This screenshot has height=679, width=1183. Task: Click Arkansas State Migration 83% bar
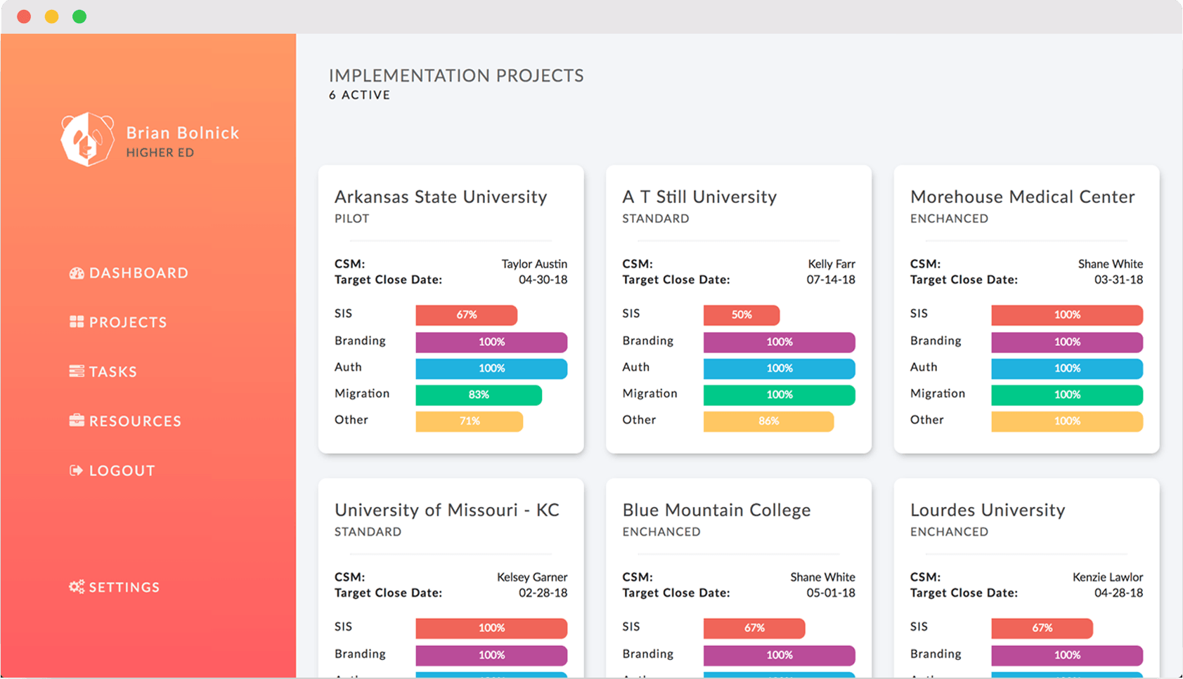(x=479, y=395)
